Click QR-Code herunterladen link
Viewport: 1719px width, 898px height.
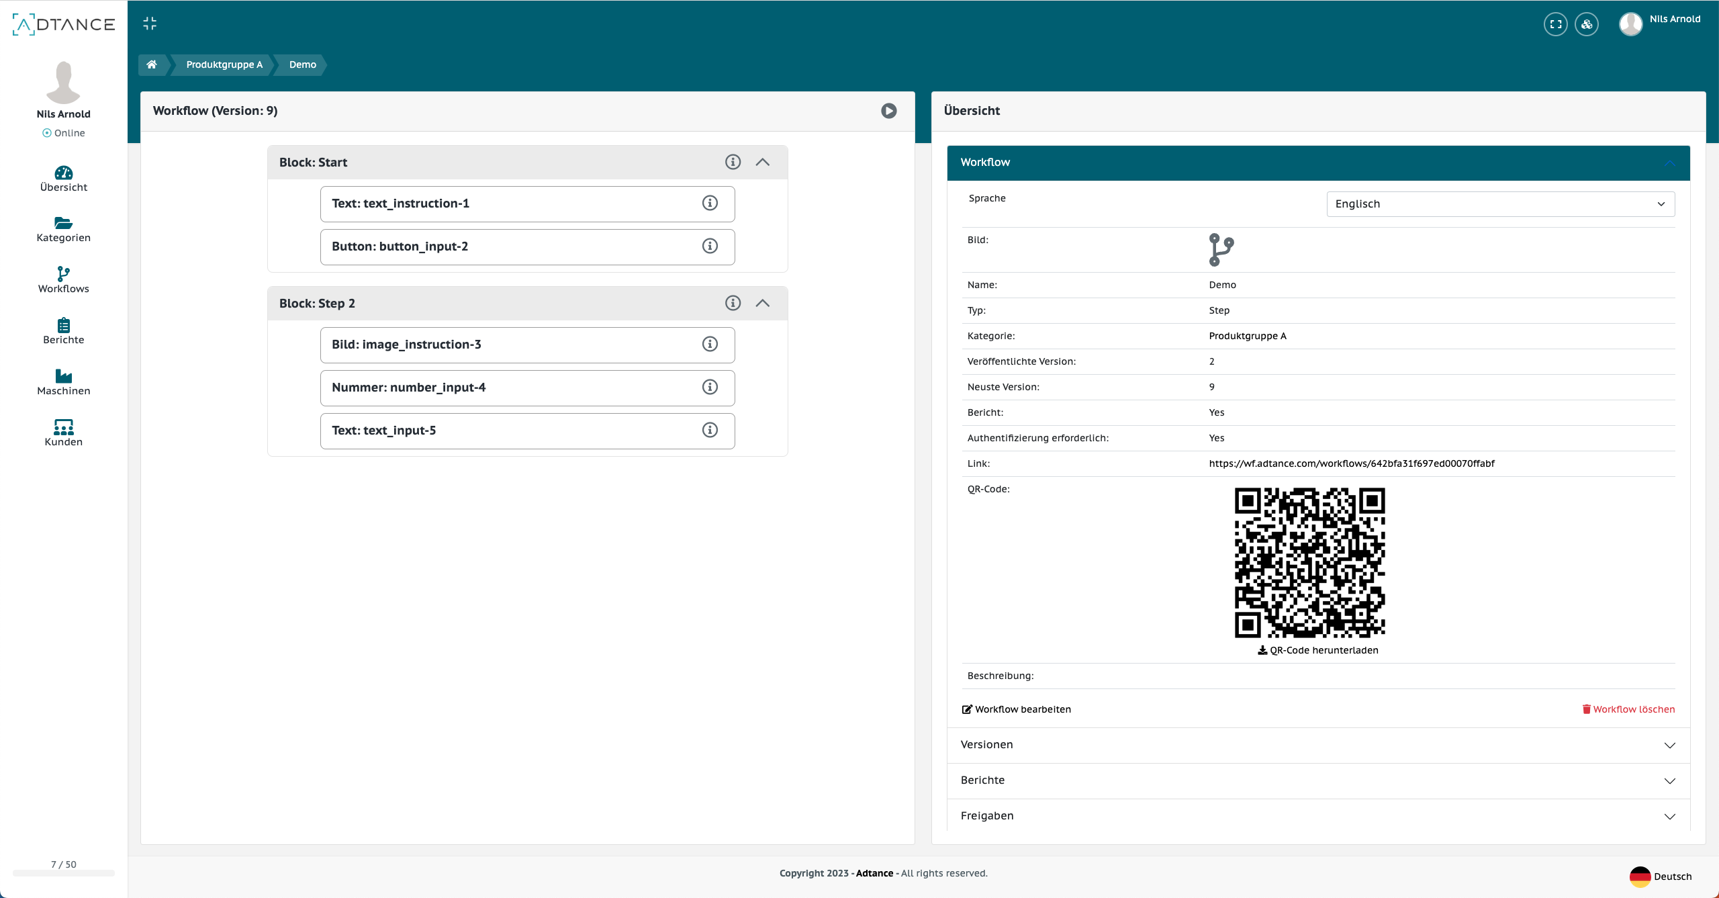tap(1317, 649)
